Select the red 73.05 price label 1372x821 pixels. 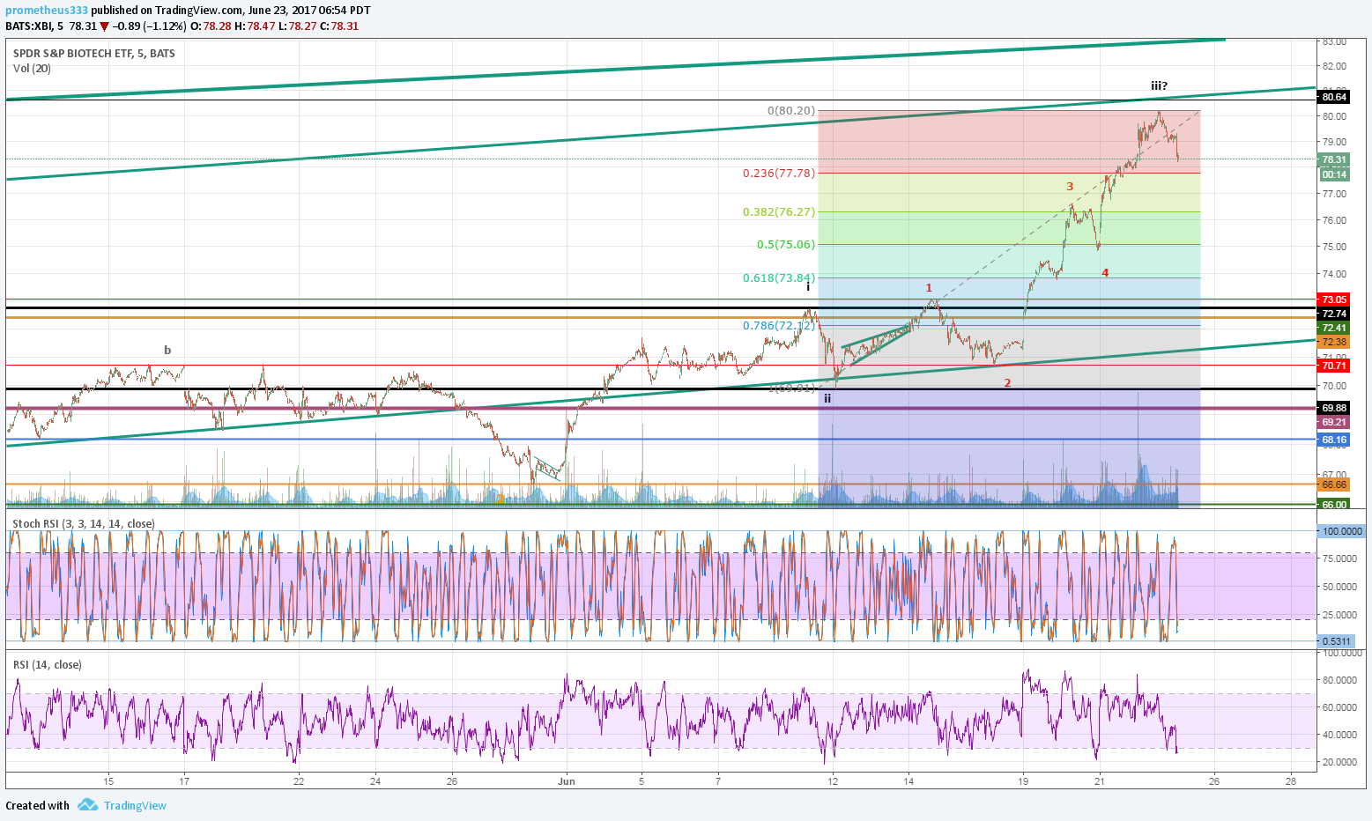(1334, 300)
